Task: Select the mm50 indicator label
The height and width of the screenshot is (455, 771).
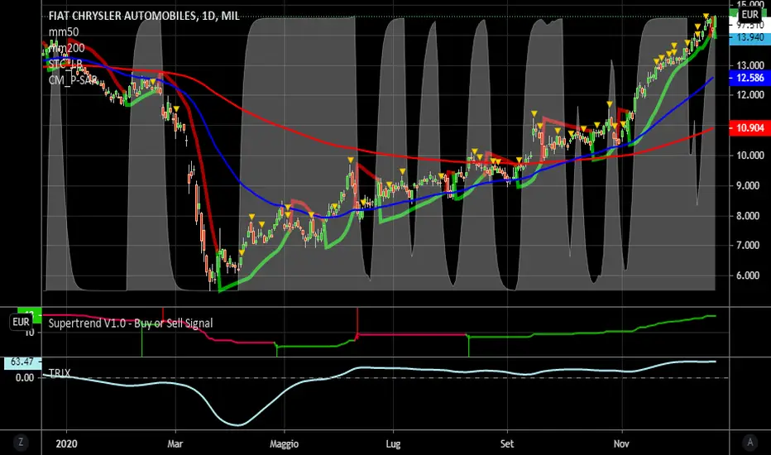Action: coord(64,32)
